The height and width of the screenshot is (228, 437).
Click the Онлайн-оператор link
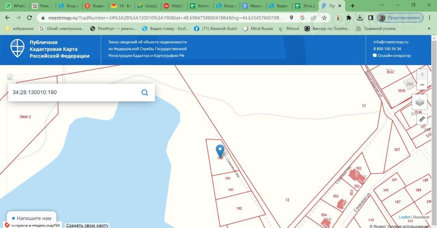point(394,55)
